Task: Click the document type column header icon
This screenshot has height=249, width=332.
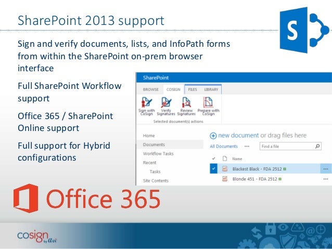Action: pos(225,159)
